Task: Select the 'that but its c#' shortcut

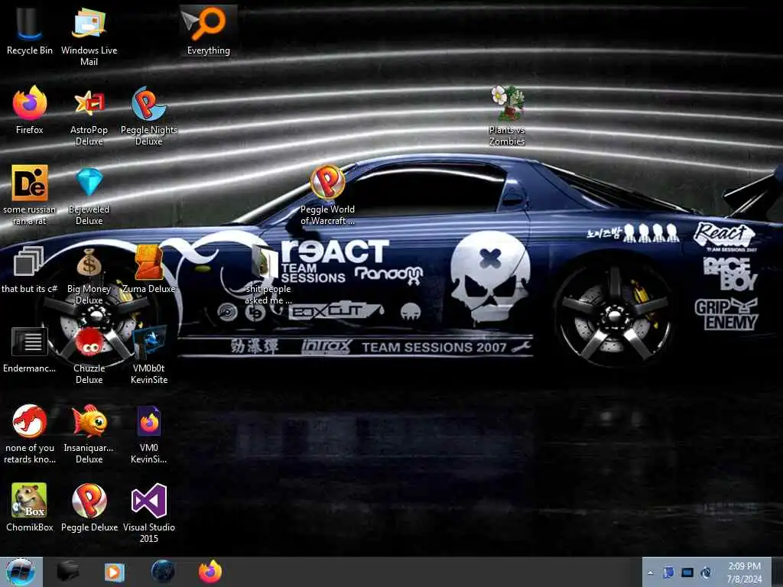Action: tap(29, 270)
